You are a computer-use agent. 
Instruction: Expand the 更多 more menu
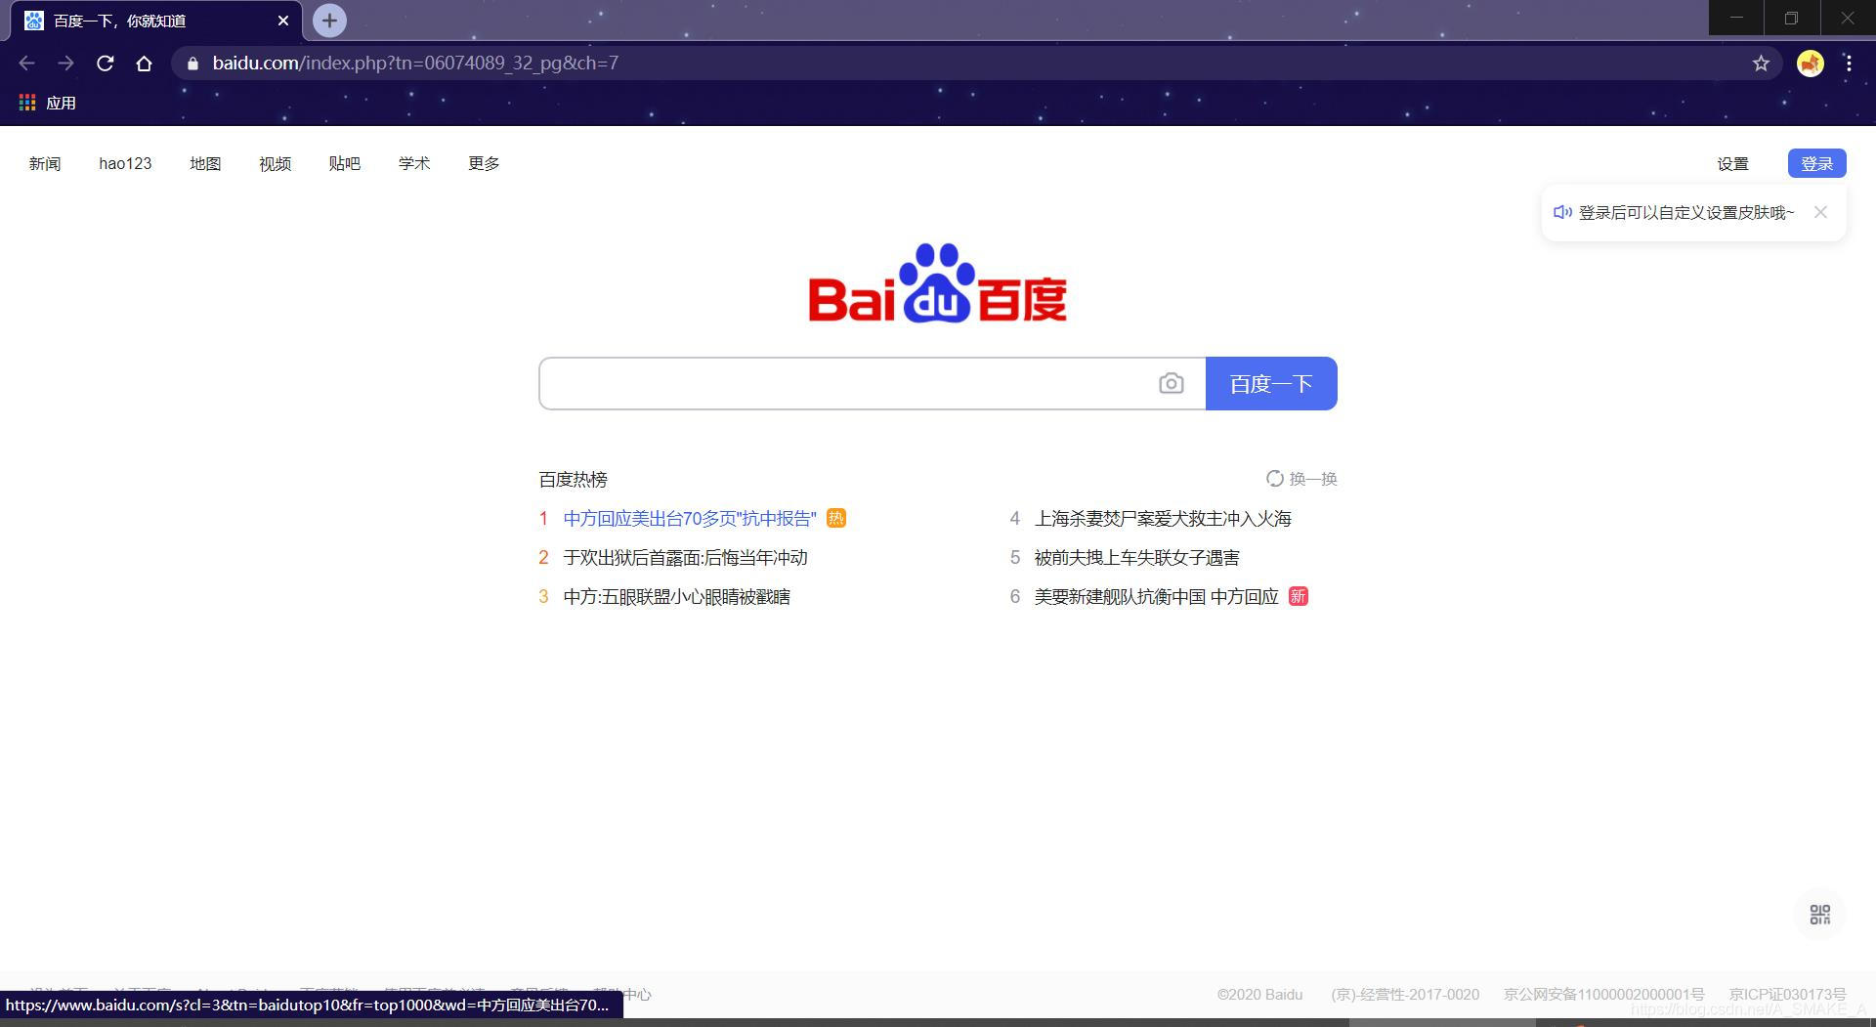484,163
